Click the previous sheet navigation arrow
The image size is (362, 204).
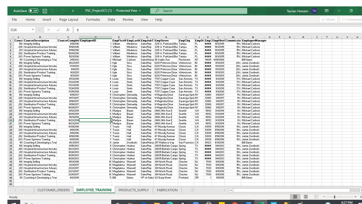pyautogui.click(x=15, y=190)
